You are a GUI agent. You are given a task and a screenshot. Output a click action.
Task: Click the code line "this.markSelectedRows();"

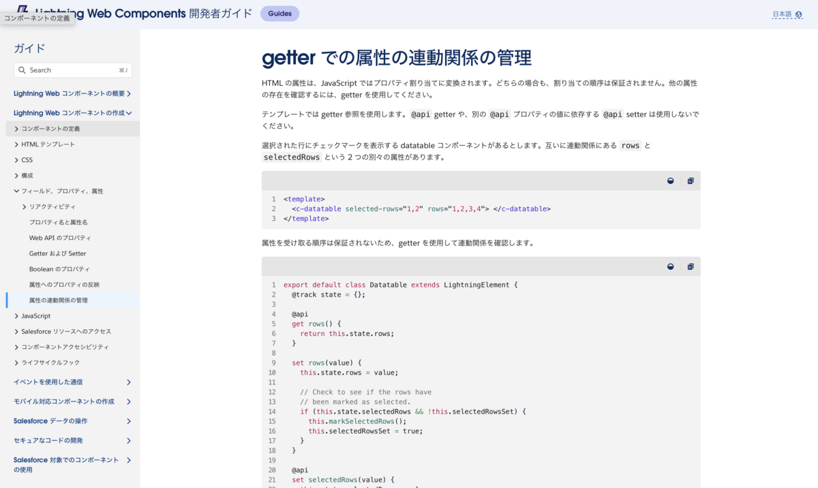click(357, 421)
